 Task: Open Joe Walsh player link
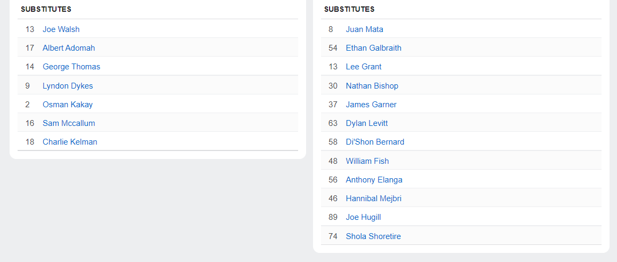coord(61,29)
